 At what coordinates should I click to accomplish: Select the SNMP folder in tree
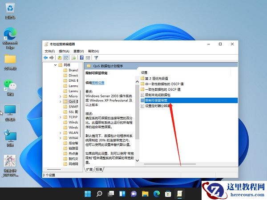coord(70,107)
